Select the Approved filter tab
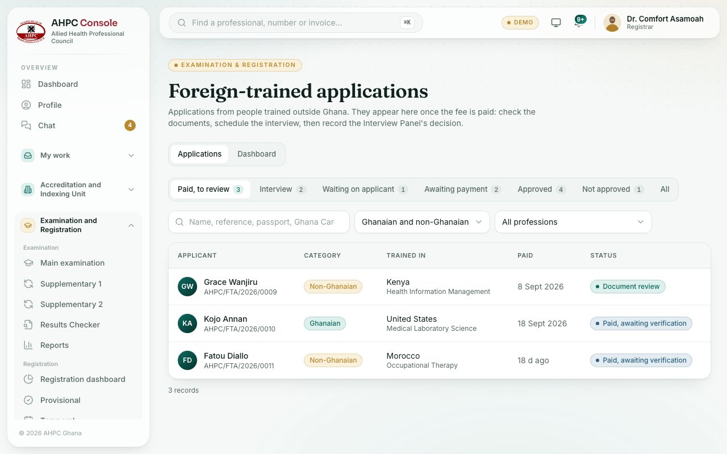This screenshot has height=454, width=727. click(542, 190)
